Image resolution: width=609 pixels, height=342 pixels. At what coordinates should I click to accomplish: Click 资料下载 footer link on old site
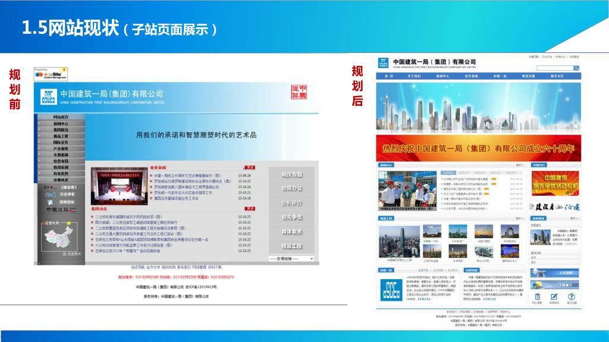coord(214,267)
